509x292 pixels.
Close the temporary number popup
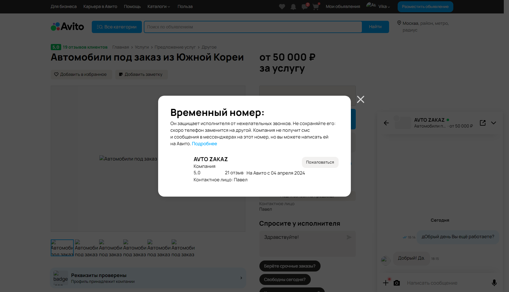360,99
